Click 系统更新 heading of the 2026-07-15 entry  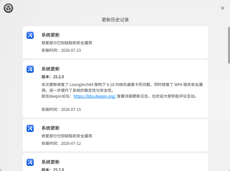pos(51,69)
